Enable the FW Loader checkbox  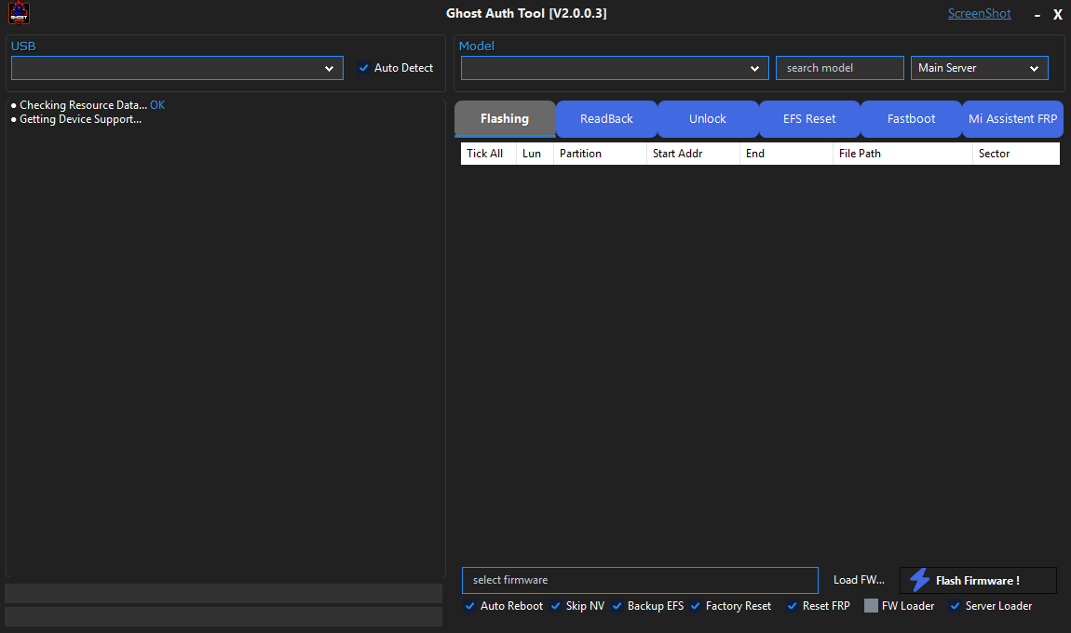tap(871, 606)
